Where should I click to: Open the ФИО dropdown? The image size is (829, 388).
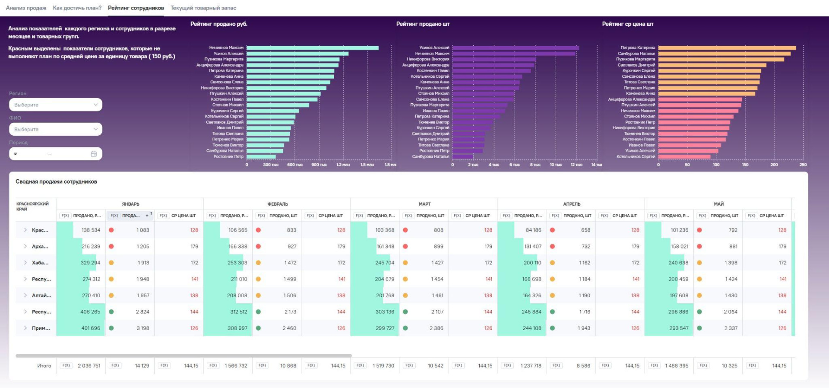56,129
